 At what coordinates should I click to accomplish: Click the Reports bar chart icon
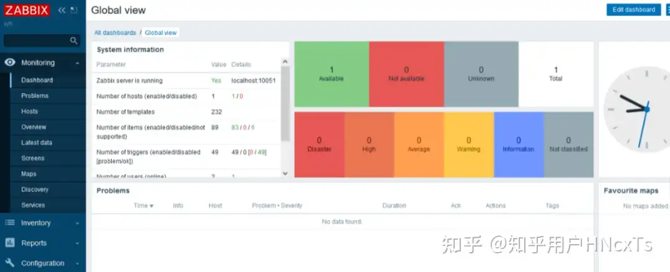[x=10, y=243]
